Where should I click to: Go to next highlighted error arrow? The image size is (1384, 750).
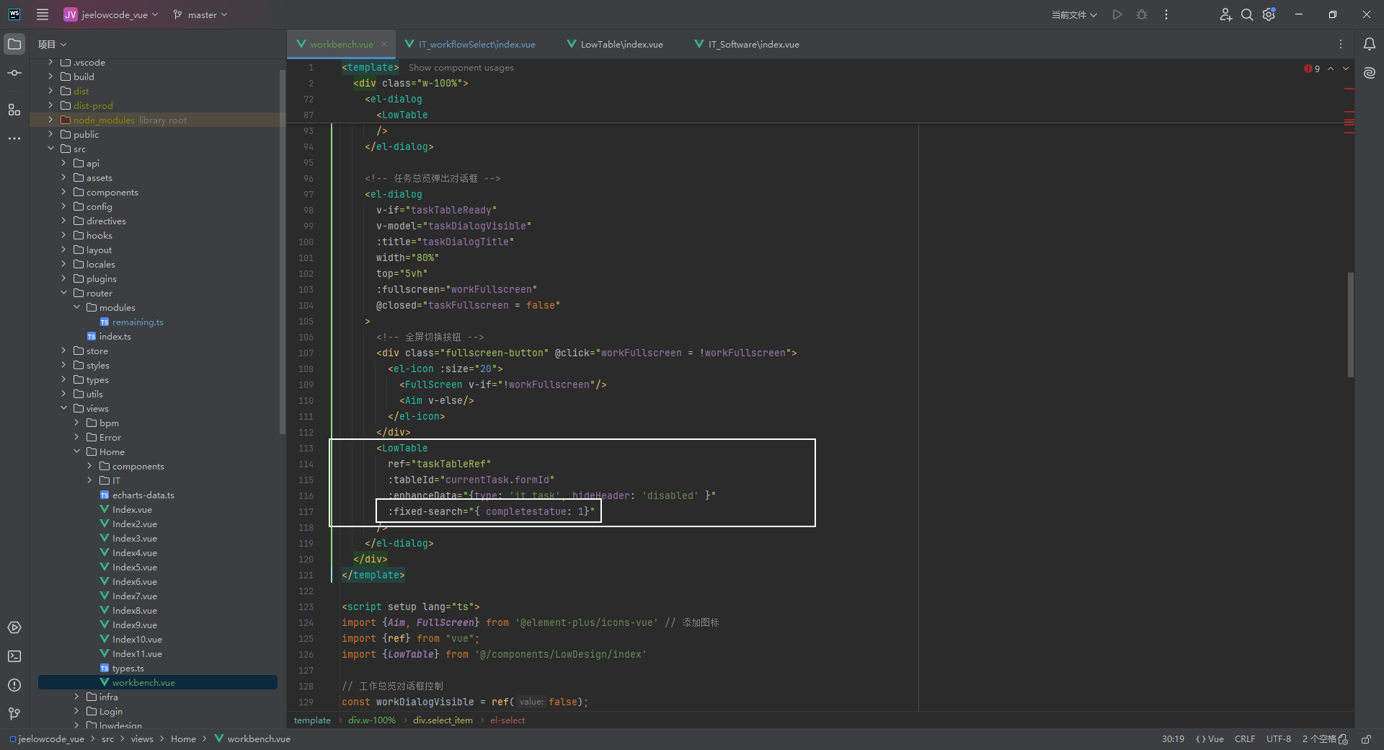(1345, 69)
